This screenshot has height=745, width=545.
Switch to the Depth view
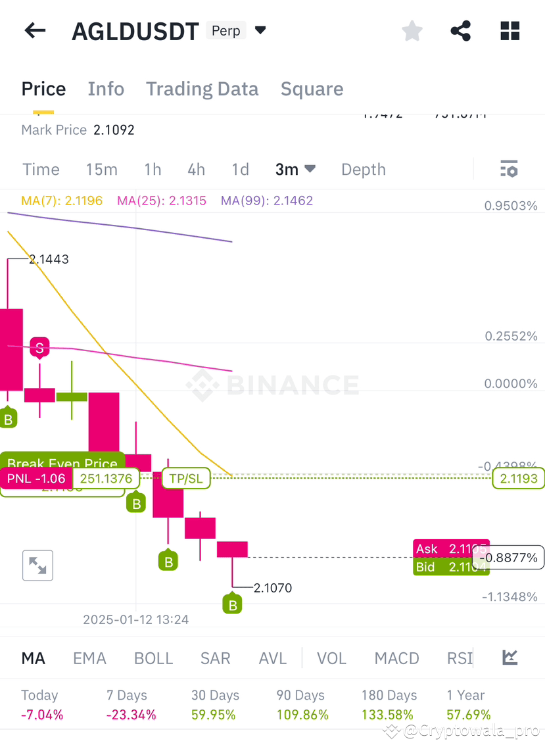[x=364, y=169]
